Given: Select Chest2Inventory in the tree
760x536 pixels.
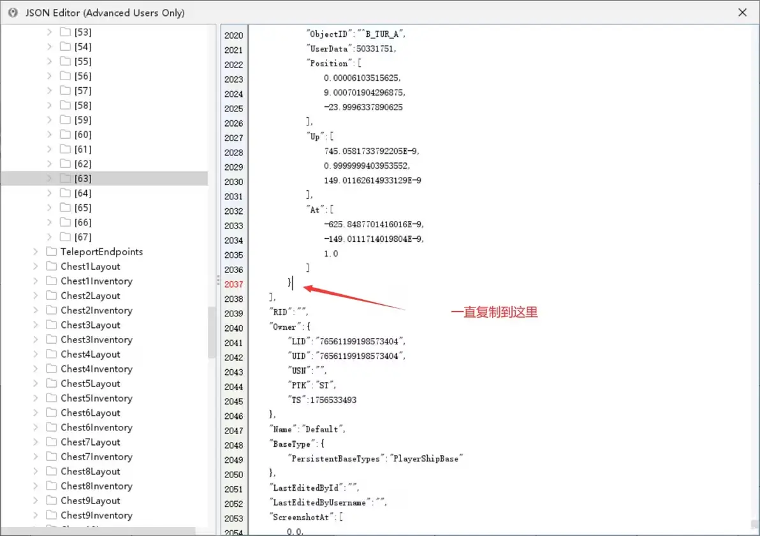Looking at the screenshot, I should point(96,310).
